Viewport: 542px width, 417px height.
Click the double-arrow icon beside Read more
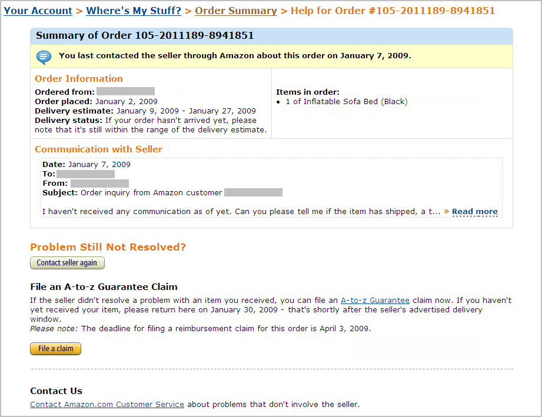(447, 211)
